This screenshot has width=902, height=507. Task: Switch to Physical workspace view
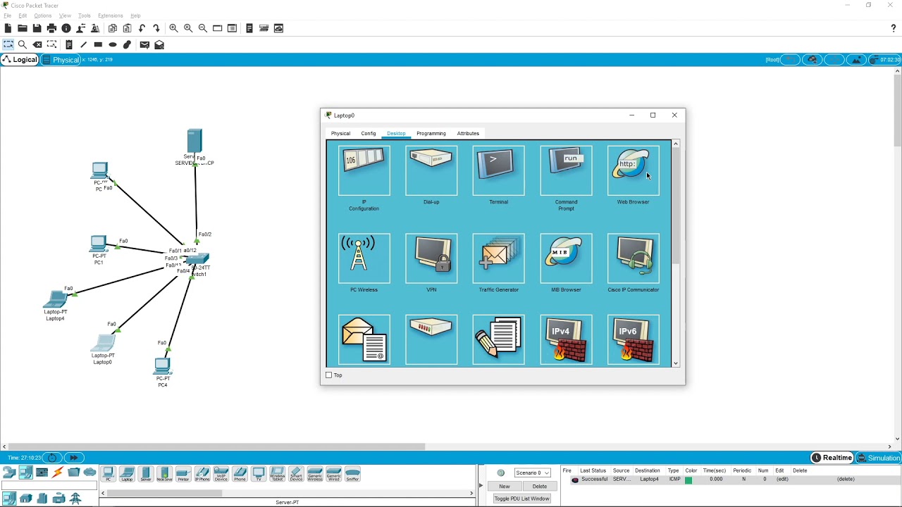click(x=61, y=60)
